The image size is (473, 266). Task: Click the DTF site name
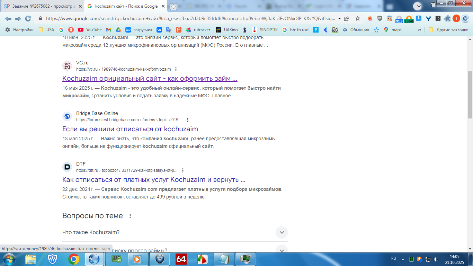click(81, 164)
